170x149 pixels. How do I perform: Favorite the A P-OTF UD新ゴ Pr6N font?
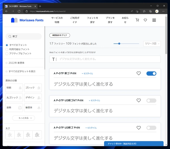point(139,128)
